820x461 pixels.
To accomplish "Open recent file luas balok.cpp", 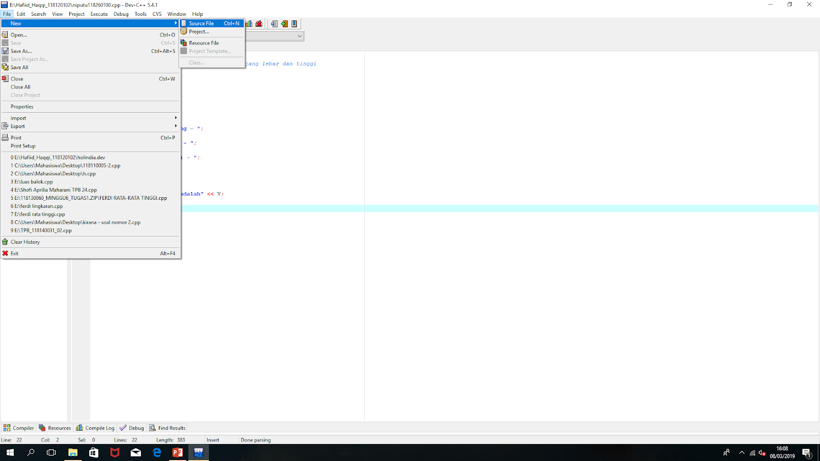I will click(x=90, y=182).
